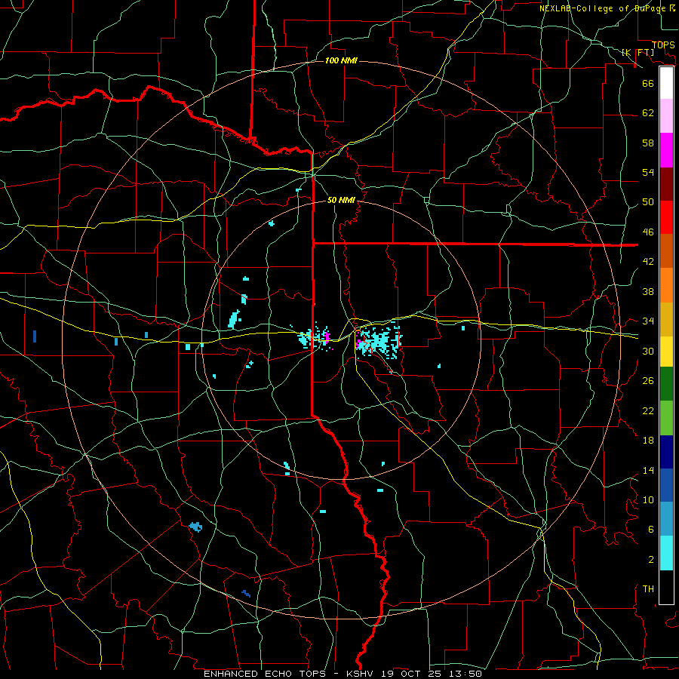Click the 18 legend value
Image resolution: width=679 pixels, height=679 pixels.
648,441
